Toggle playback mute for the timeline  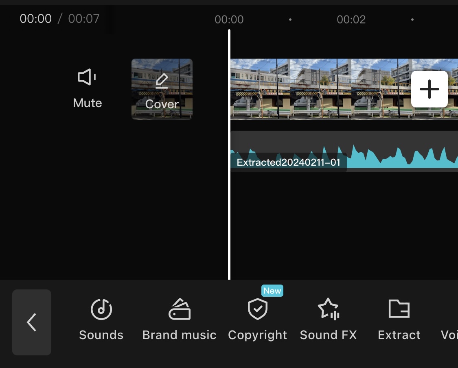(87, 88)
